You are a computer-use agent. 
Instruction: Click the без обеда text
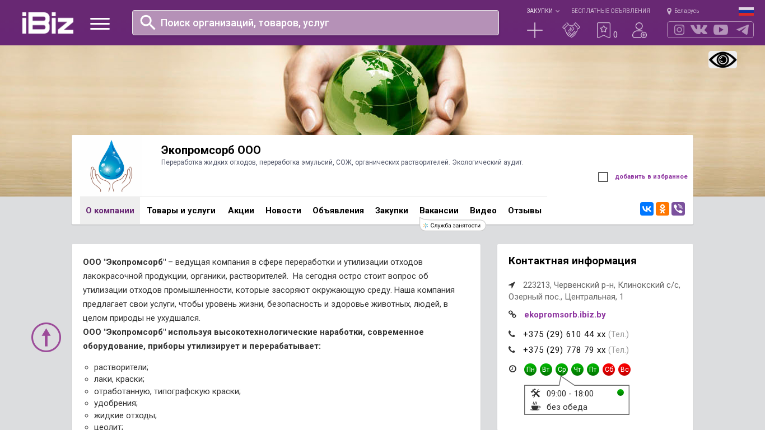tap(567, 407)
